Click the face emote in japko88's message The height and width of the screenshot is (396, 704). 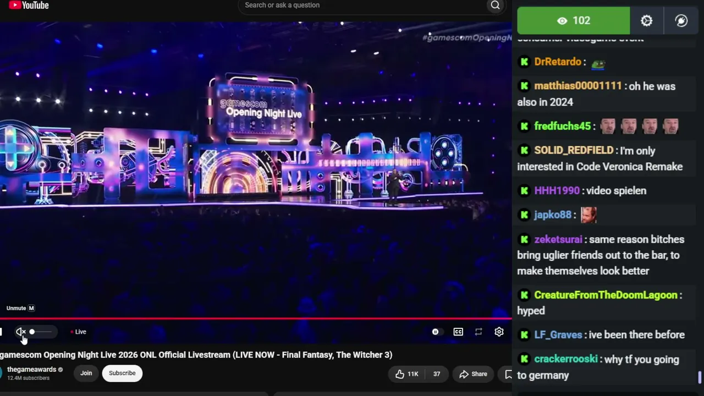click(x=588, y=215)
